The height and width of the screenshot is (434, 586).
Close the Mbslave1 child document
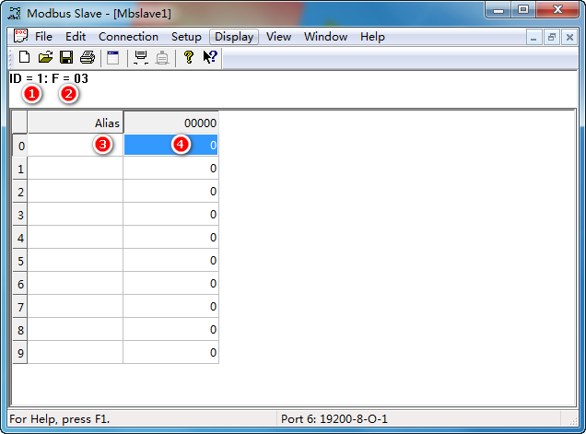click(569, 38)
